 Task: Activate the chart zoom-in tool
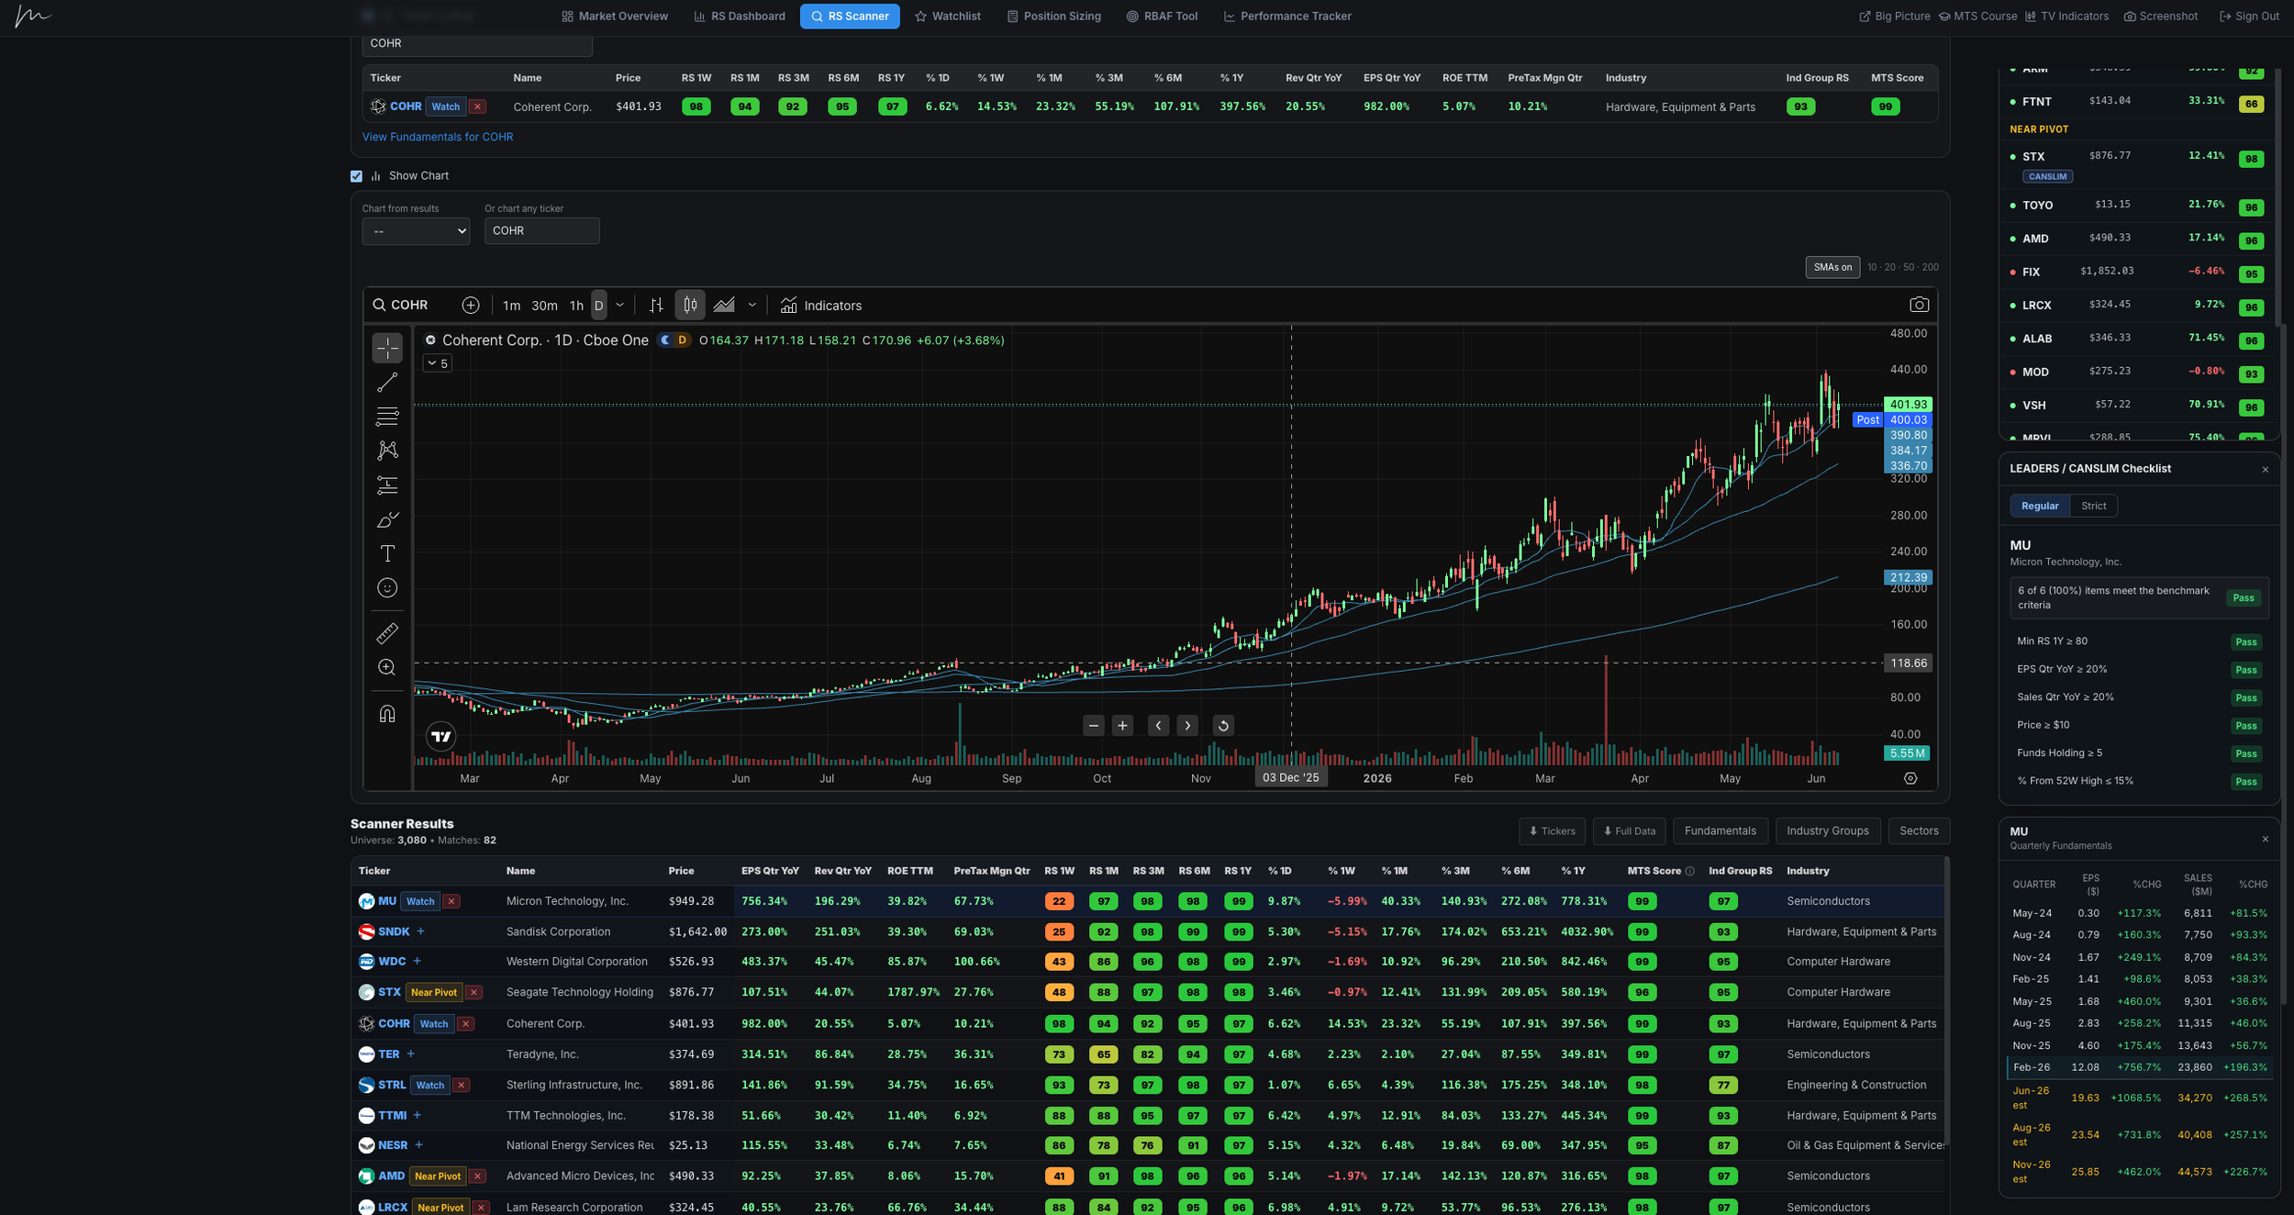click(x=387, y=668)
